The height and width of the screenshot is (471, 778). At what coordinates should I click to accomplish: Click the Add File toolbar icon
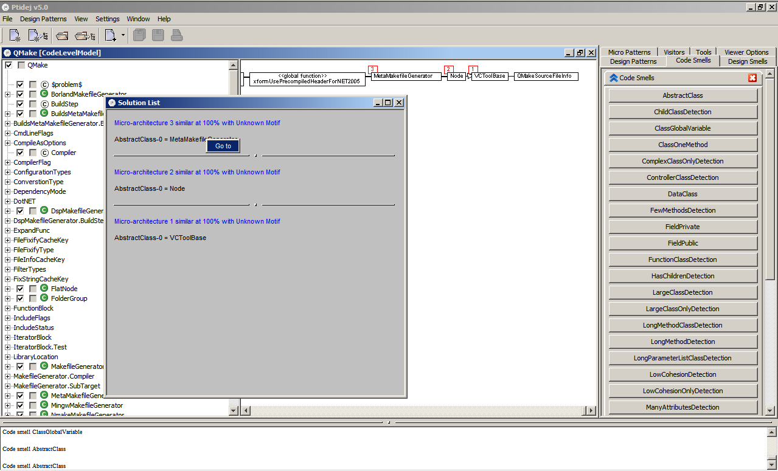(x=110, y=35)
